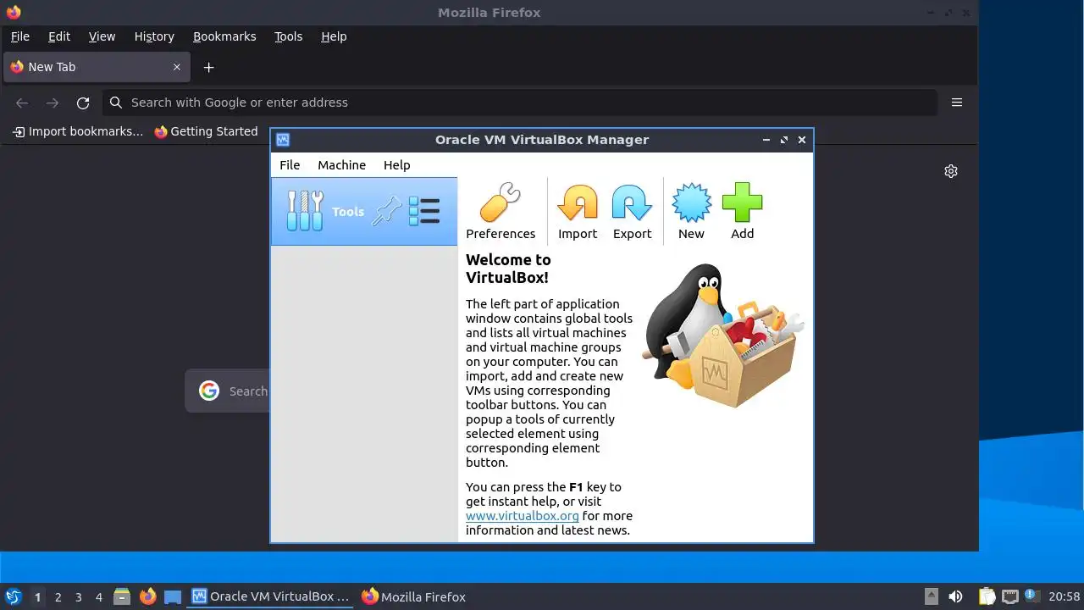Open Firefox History menu
This screenshot has width=1084, height=610.
pos(154,36)
